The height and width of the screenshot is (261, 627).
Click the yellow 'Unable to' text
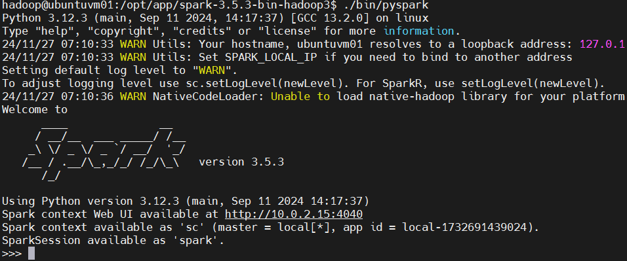(x=300, y=97)
